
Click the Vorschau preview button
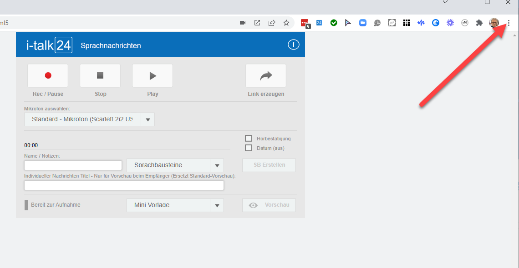tap(269, 205)
